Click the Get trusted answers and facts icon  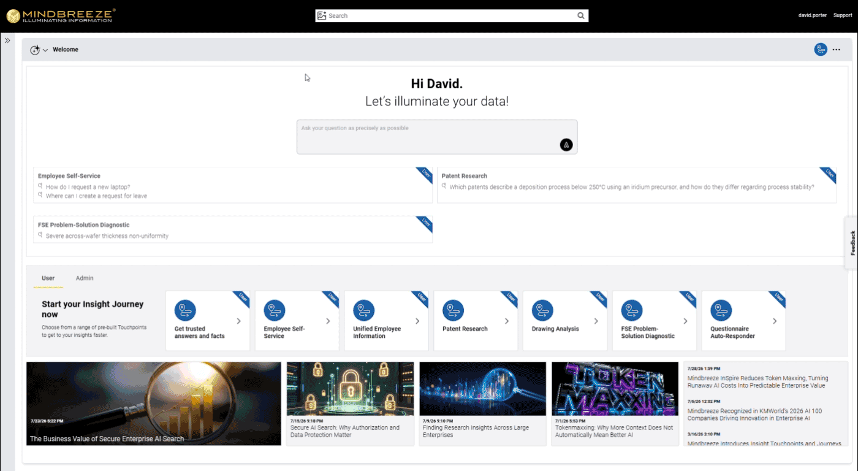[x=185, y=310]
